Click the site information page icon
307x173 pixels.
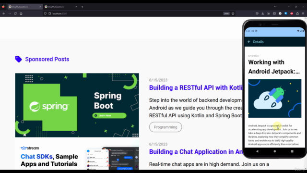(x=49, y=13)
